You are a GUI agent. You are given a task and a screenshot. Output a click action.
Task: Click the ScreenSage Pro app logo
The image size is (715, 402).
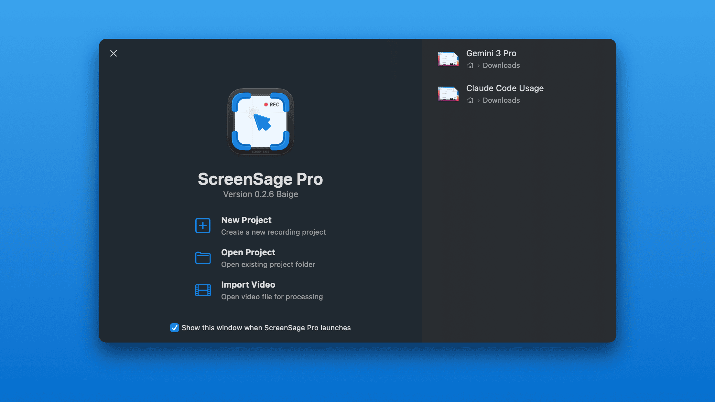point(260,122)
